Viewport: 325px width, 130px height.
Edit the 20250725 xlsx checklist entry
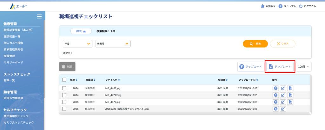(x=283, y=109)
